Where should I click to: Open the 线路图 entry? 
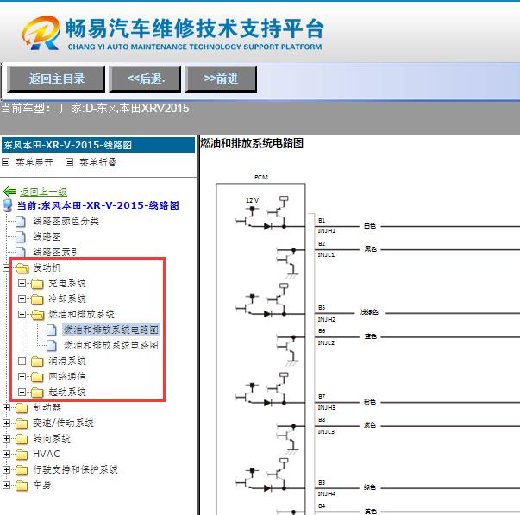(x=47, y=236)
